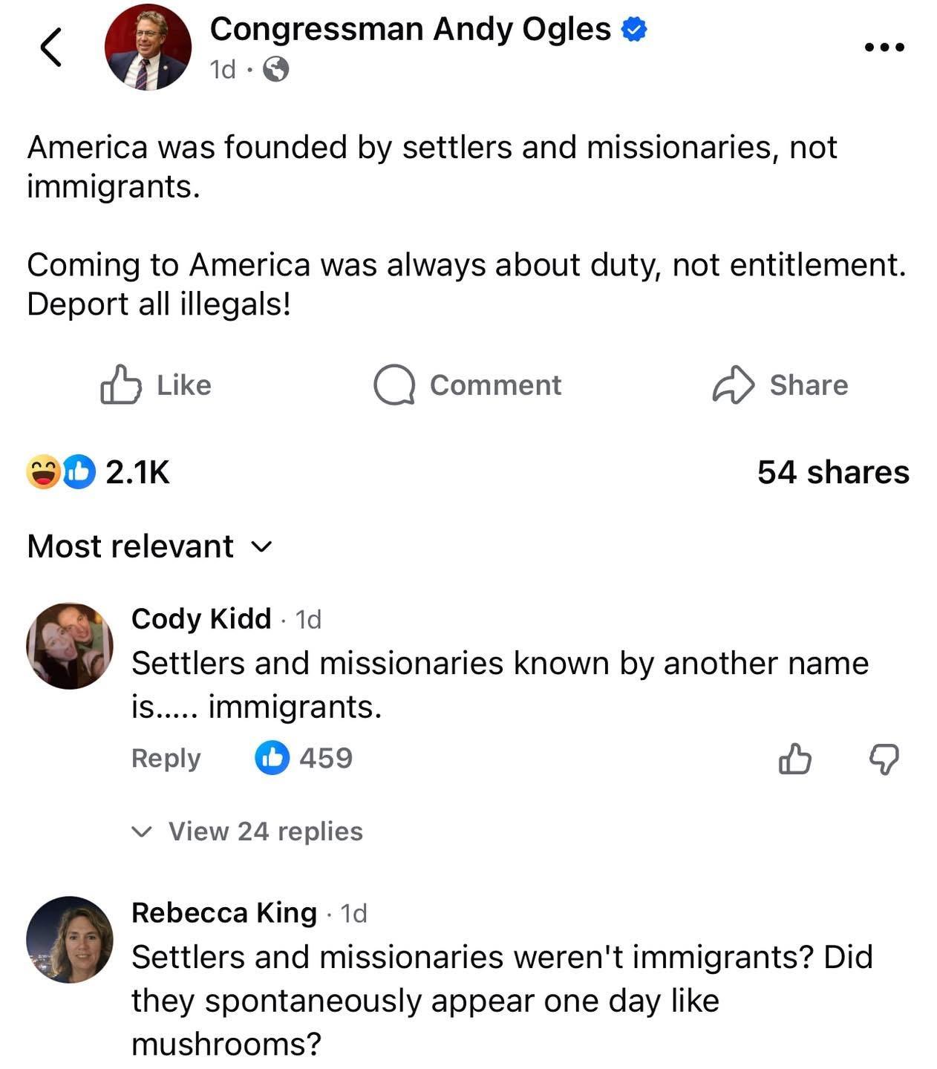
Task: Like the post with the thumbs-up button
Action: coord(156,385)
